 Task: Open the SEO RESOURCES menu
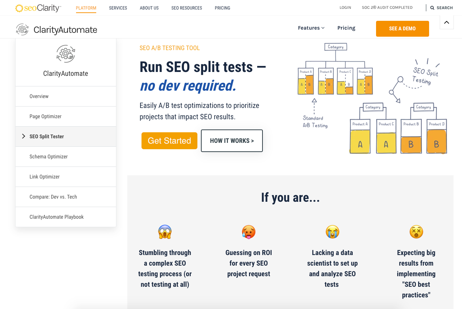click(x=187, y=8)
